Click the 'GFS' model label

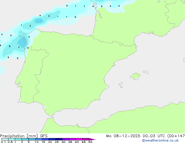pos(44,136)
